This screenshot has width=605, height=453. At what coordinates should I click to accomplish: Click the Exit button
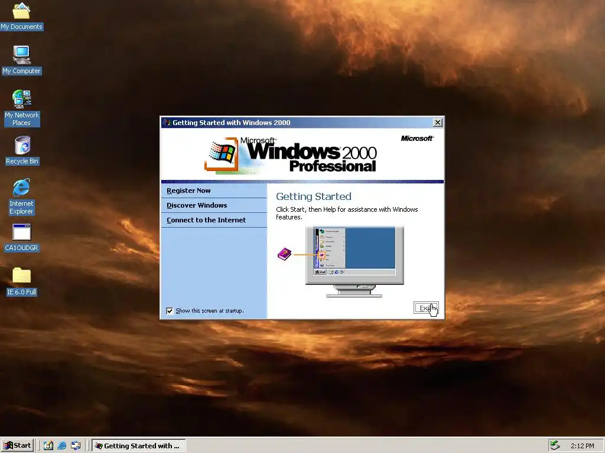426,308
